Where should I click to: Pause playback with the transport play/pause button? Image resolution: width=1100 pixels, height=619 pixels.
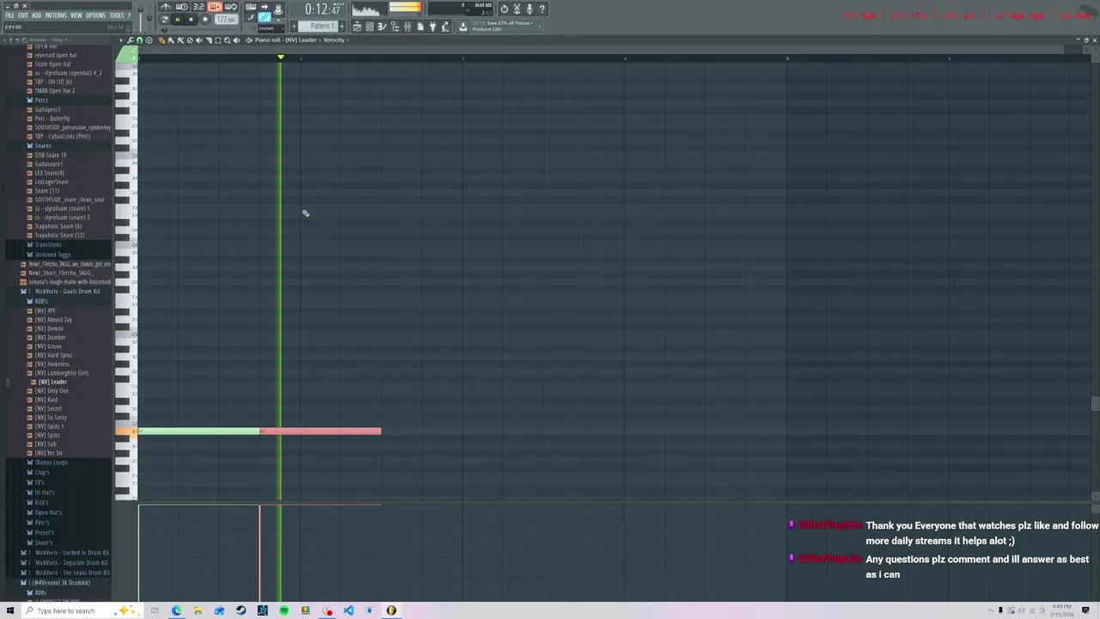pos(178,20)
